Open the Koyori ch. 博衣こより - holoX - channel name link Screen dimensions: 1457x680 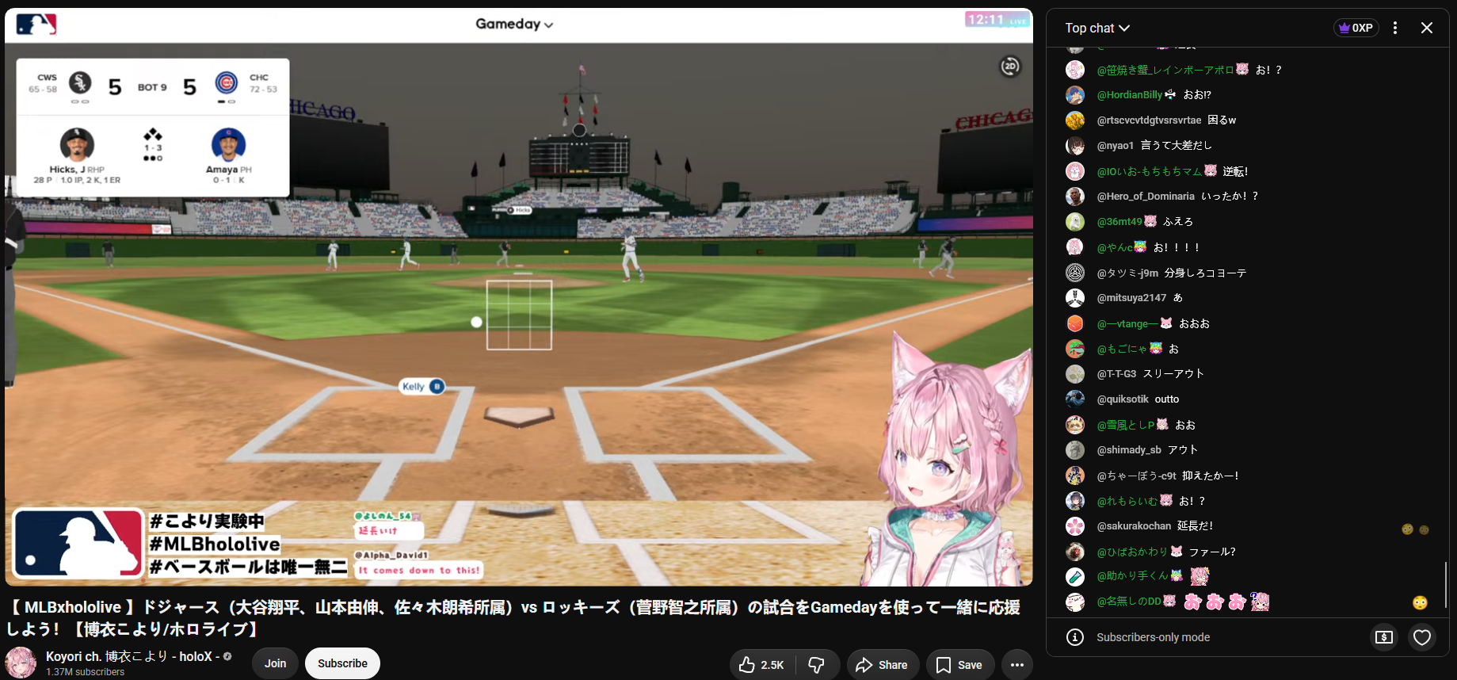[x=132, y=656]
